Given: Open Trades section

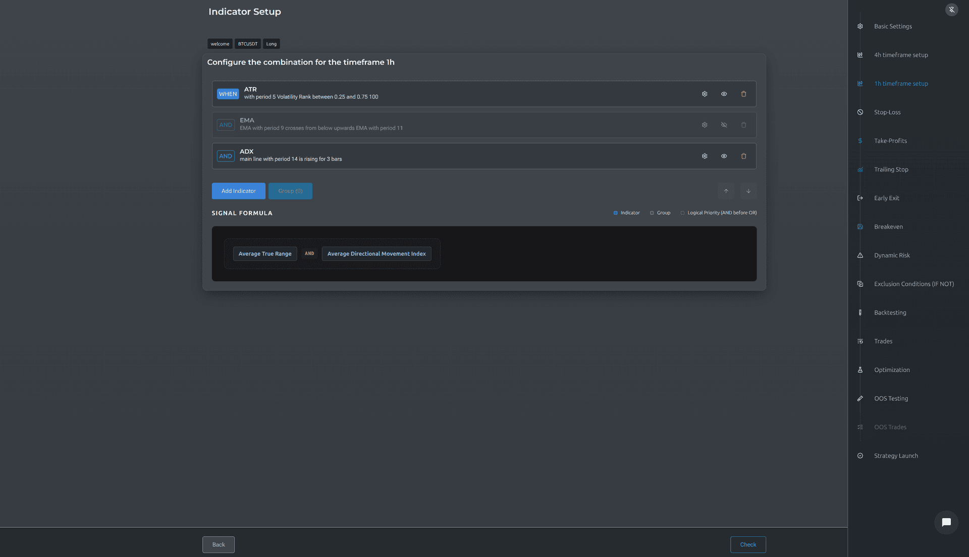Looking at the screenshot, I should click(883, 341).
